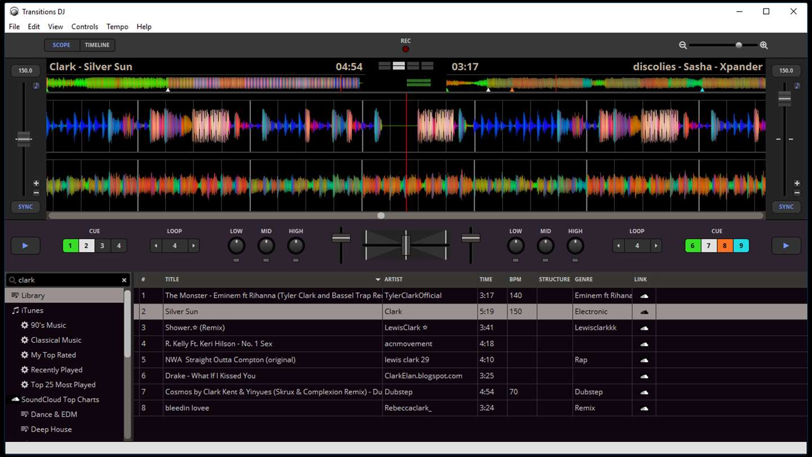
Task: Increase left loop length with right arrow
Action: pyautogui.click(x=193, y=246)
